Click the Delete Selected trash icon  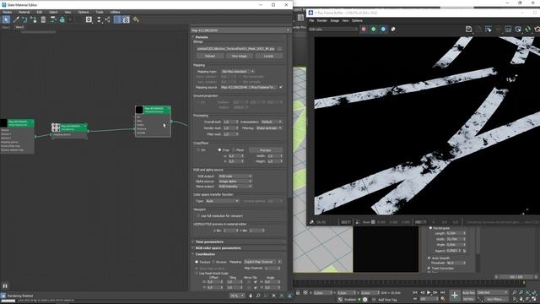tap(43, 19)
